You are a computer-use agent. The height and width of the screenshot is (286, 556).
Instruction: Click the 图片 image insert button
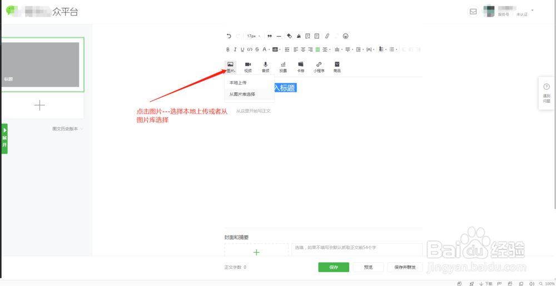[x=230, y=67]
